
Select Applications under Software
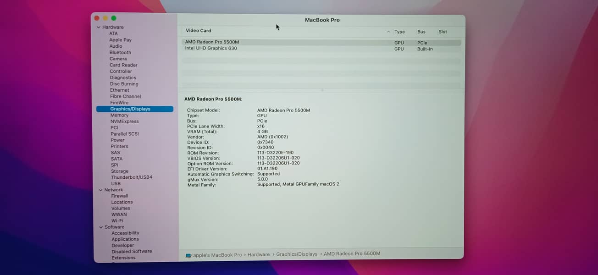125,239
